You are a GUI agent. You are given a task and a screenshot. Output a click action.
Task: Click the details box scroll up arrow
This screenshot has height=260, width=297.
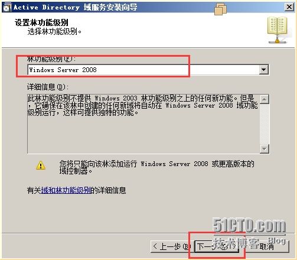[265, 99]
